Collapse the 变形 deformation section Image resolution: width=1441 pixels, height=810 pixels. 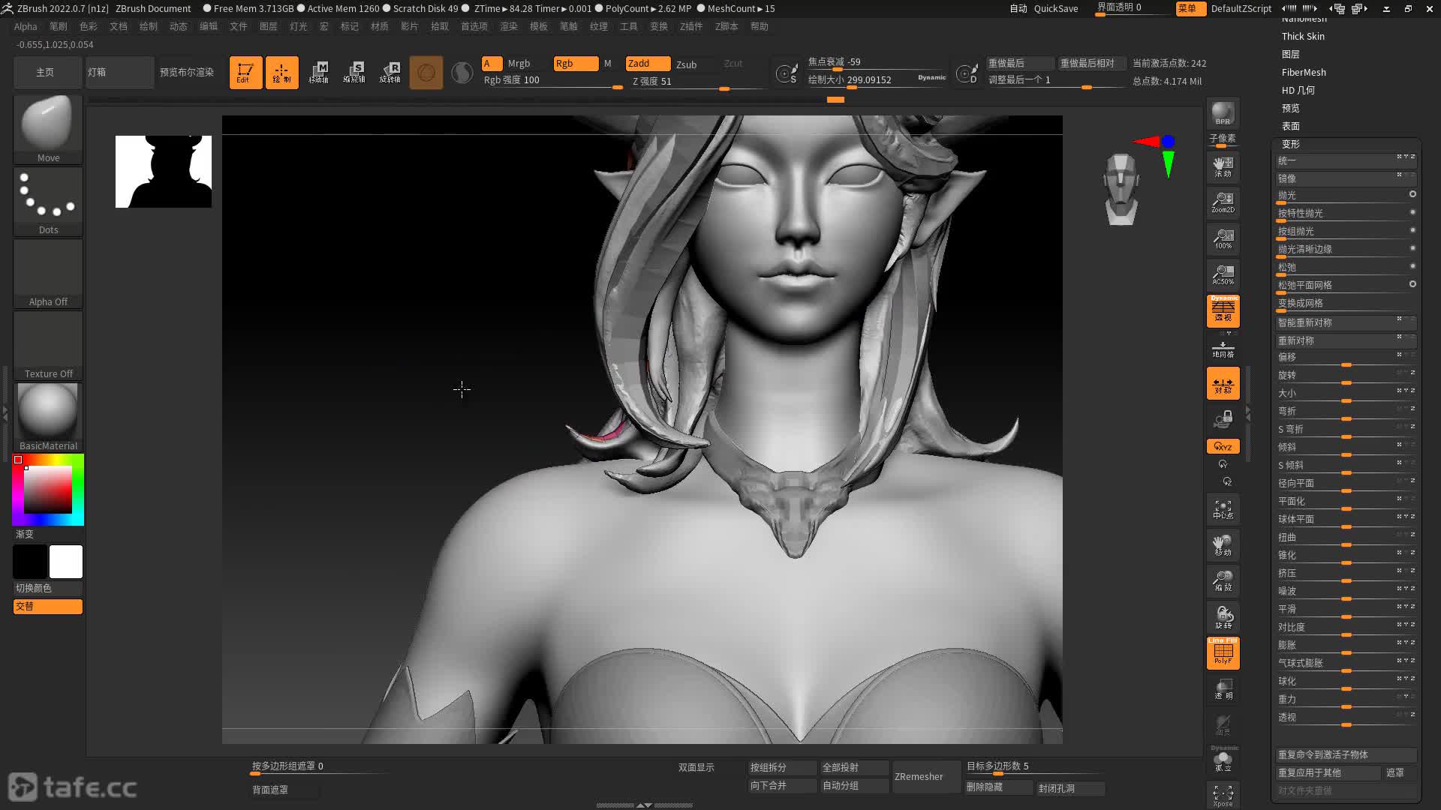pyautogui.click(x=1290, y=144)
